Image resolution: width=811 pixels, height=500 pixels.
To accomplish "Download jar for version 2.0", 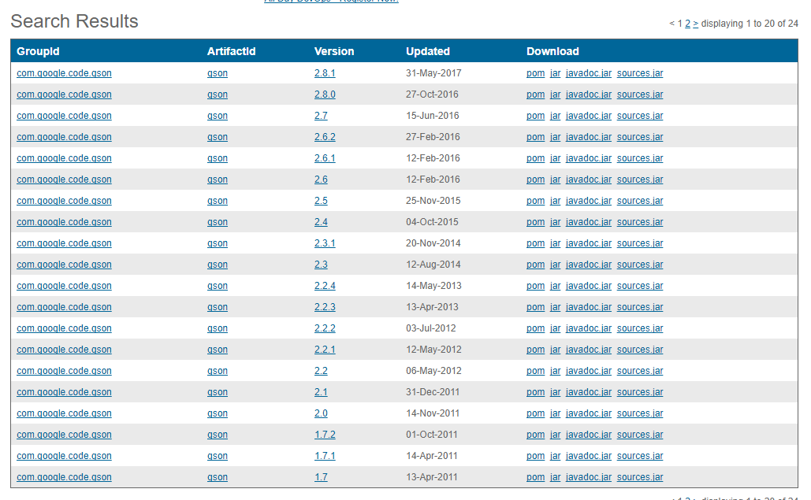I will (556, 413).
